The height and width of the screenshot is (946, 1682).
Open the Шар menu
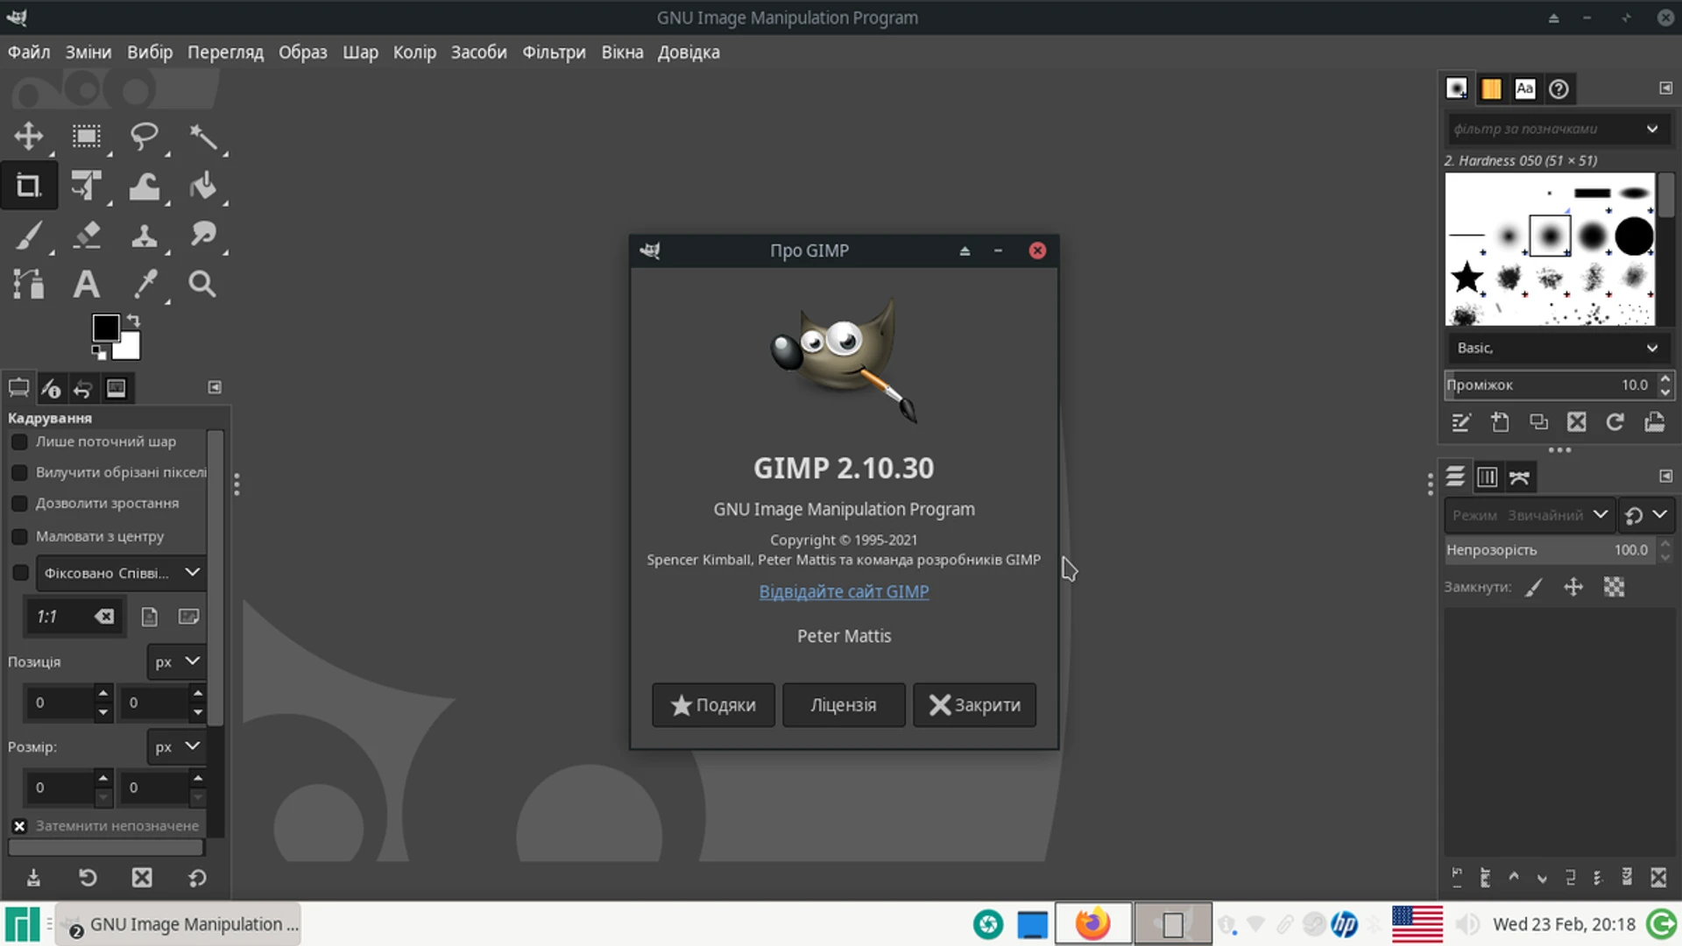click(360, 52)
